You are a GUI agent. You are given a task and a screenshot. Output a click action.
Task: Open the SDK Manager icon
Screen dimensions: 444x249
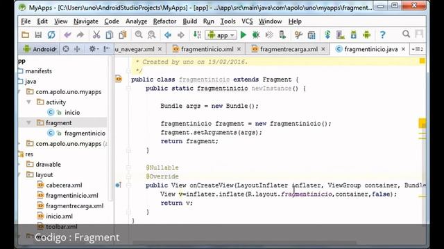pyautogui.click(x=353, y=35)
